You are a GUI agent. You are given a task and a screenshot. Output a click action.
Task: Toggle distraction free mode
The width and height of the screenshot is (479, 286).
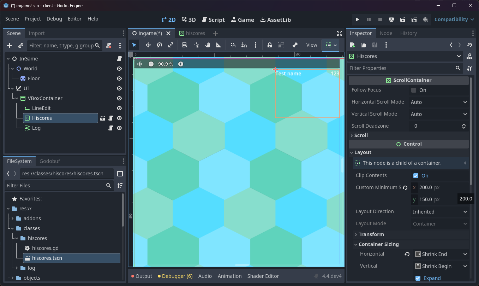pos(340,33)
